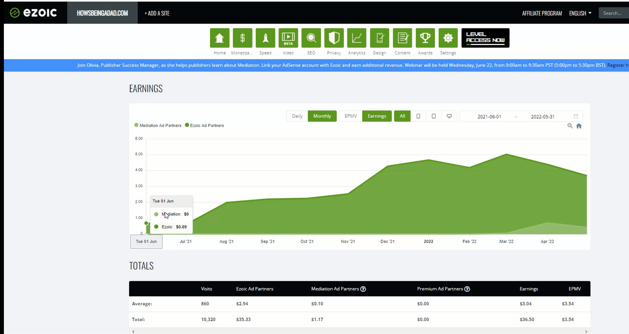Viewport: 629px width, 334px height.
Task: Open the Home dashboard icon
Action: pos(219,38)
